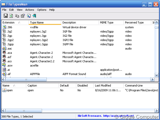This screenshot has height=120, width=160.
Task: Click the Find toolbar icon
Action: pyautogui.click(x=29, y=16)
